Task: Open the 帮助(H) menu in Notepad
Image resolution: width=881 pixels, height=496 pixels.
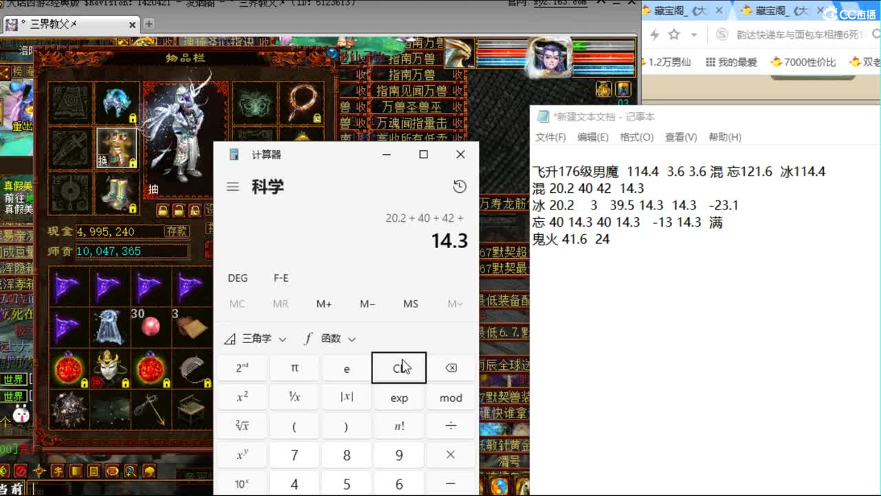Action: [x=725, y=137]
